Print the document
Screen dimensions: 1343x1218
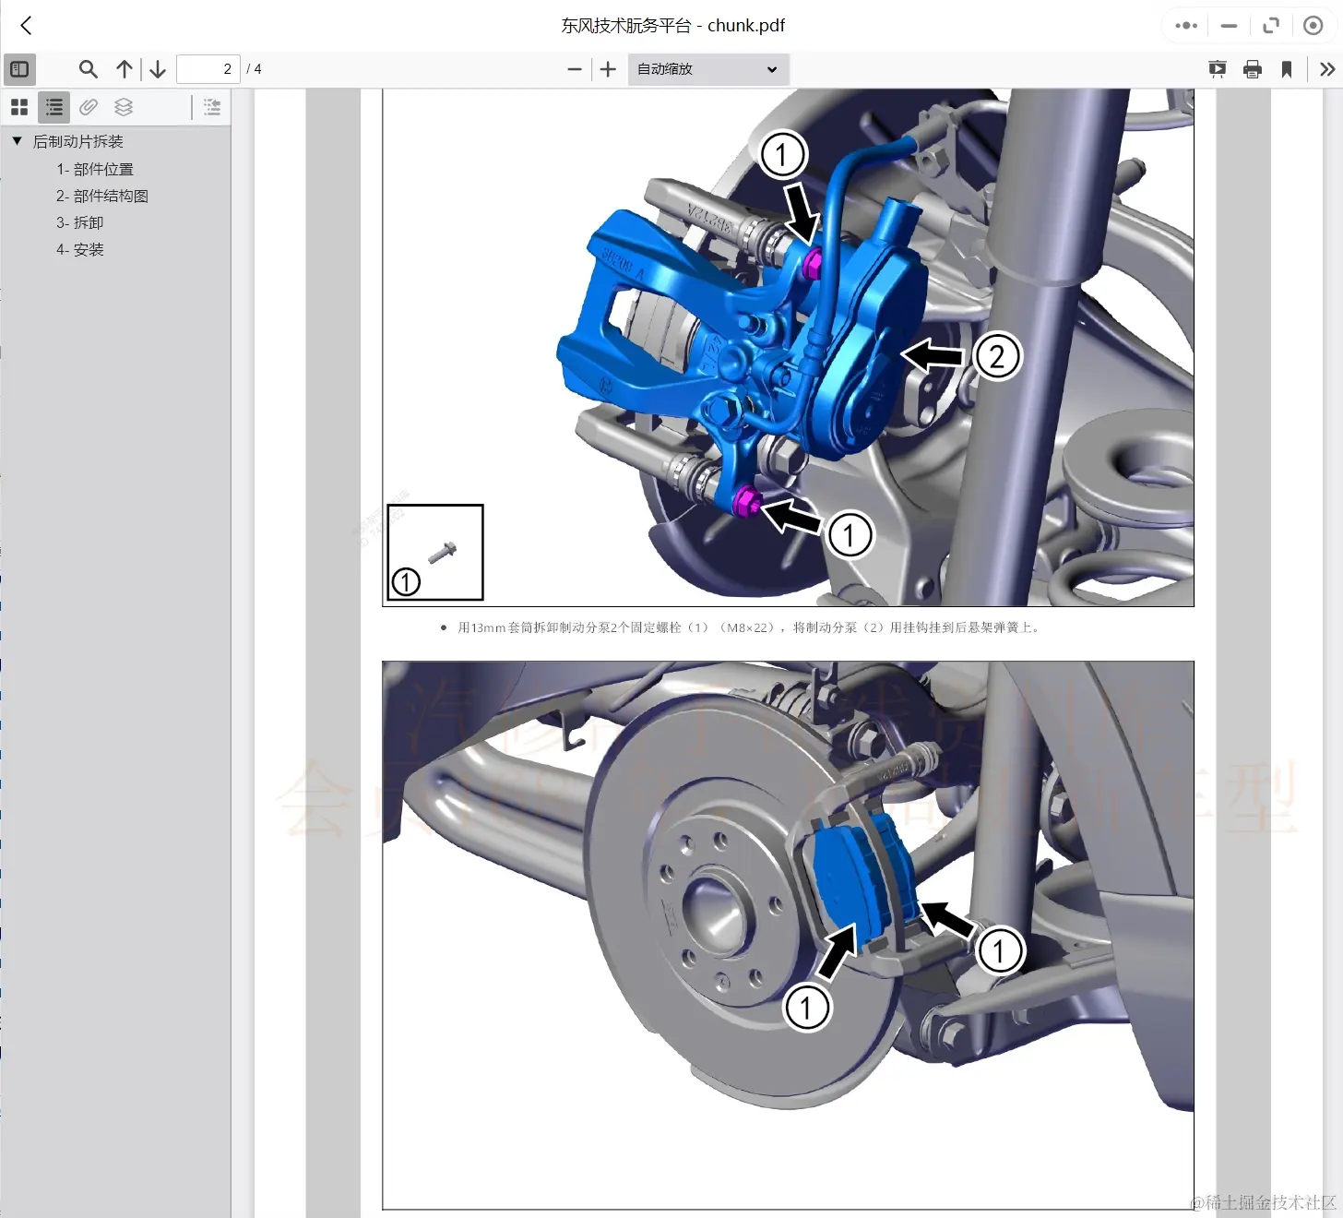click(x=1253, y=69)
